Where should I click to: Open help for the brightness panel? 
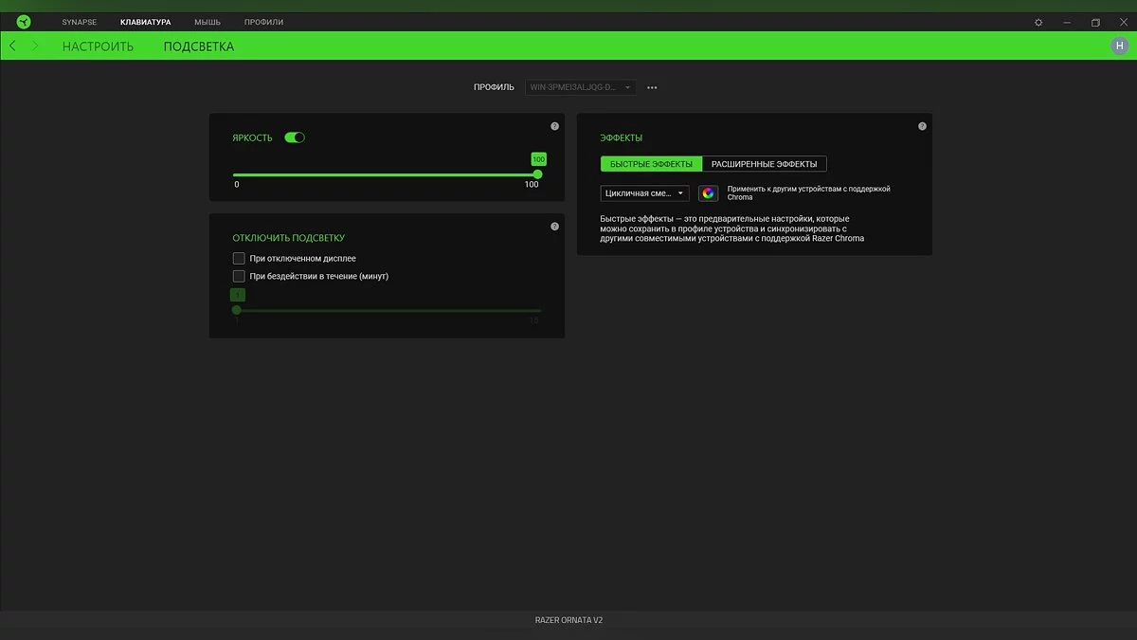pyautogui.click(x=554, y=126)
